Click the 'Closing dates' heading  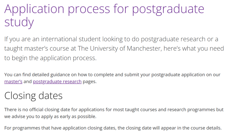pyautogui.click(x=33, y=96)
